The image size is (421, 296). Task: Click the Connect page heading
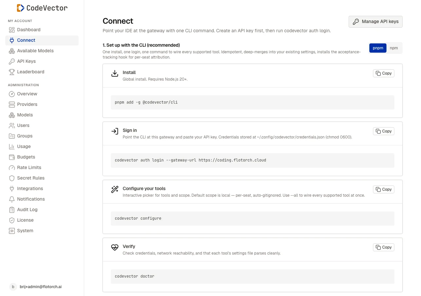click(x=118, y=21)
